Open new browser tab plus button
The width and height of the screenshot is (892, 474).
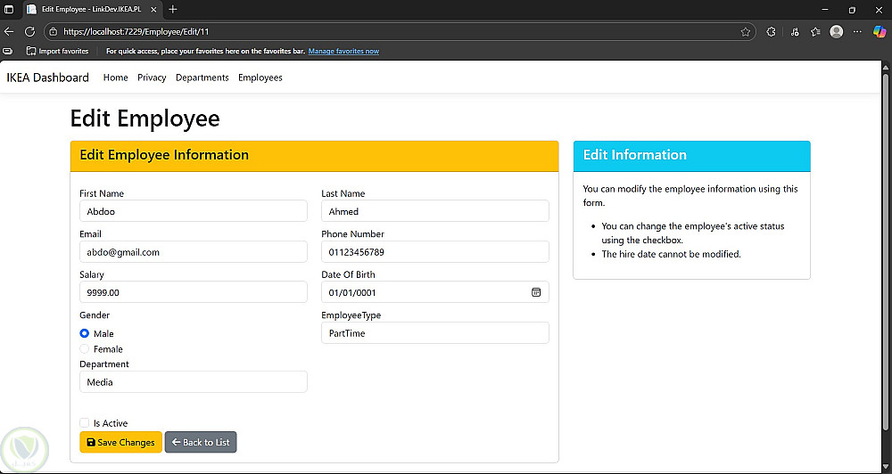coord(173,10)
